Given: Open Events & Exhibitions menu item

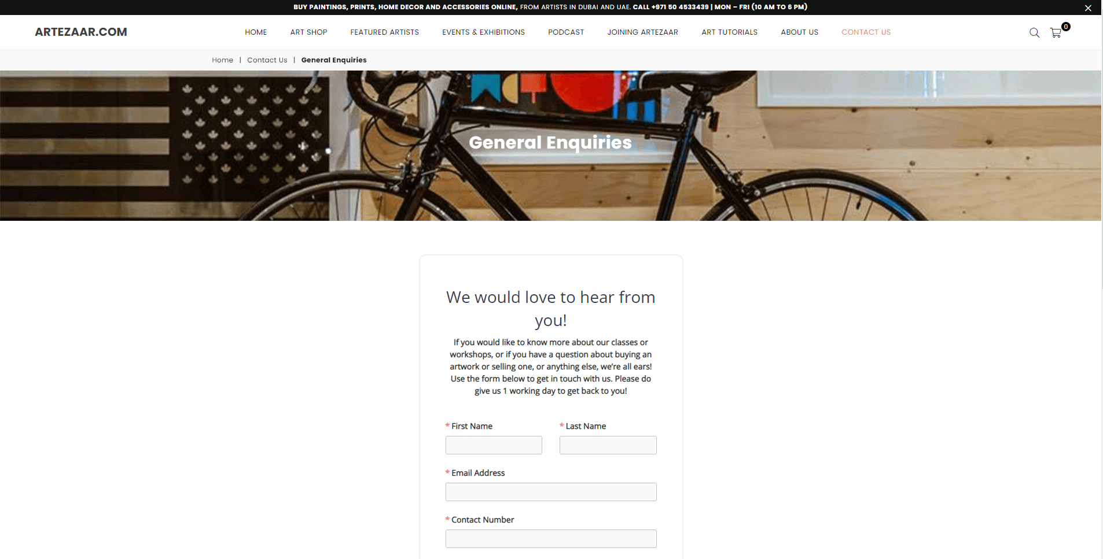Looking at the screenshot, I should click(x=484, y=32).
